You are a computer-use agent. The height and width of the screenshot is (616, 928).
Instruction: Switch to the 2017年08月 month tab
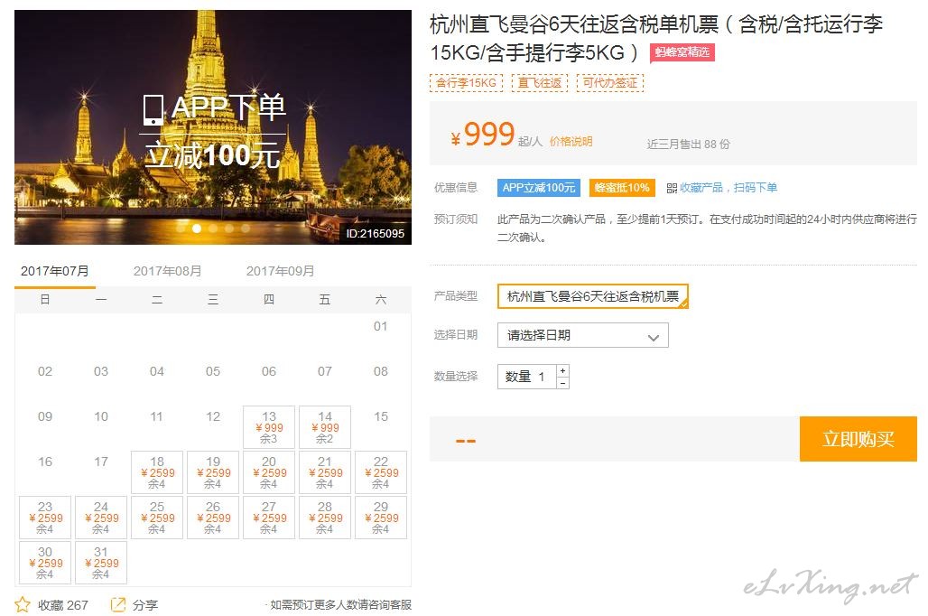tap(168, 271)
